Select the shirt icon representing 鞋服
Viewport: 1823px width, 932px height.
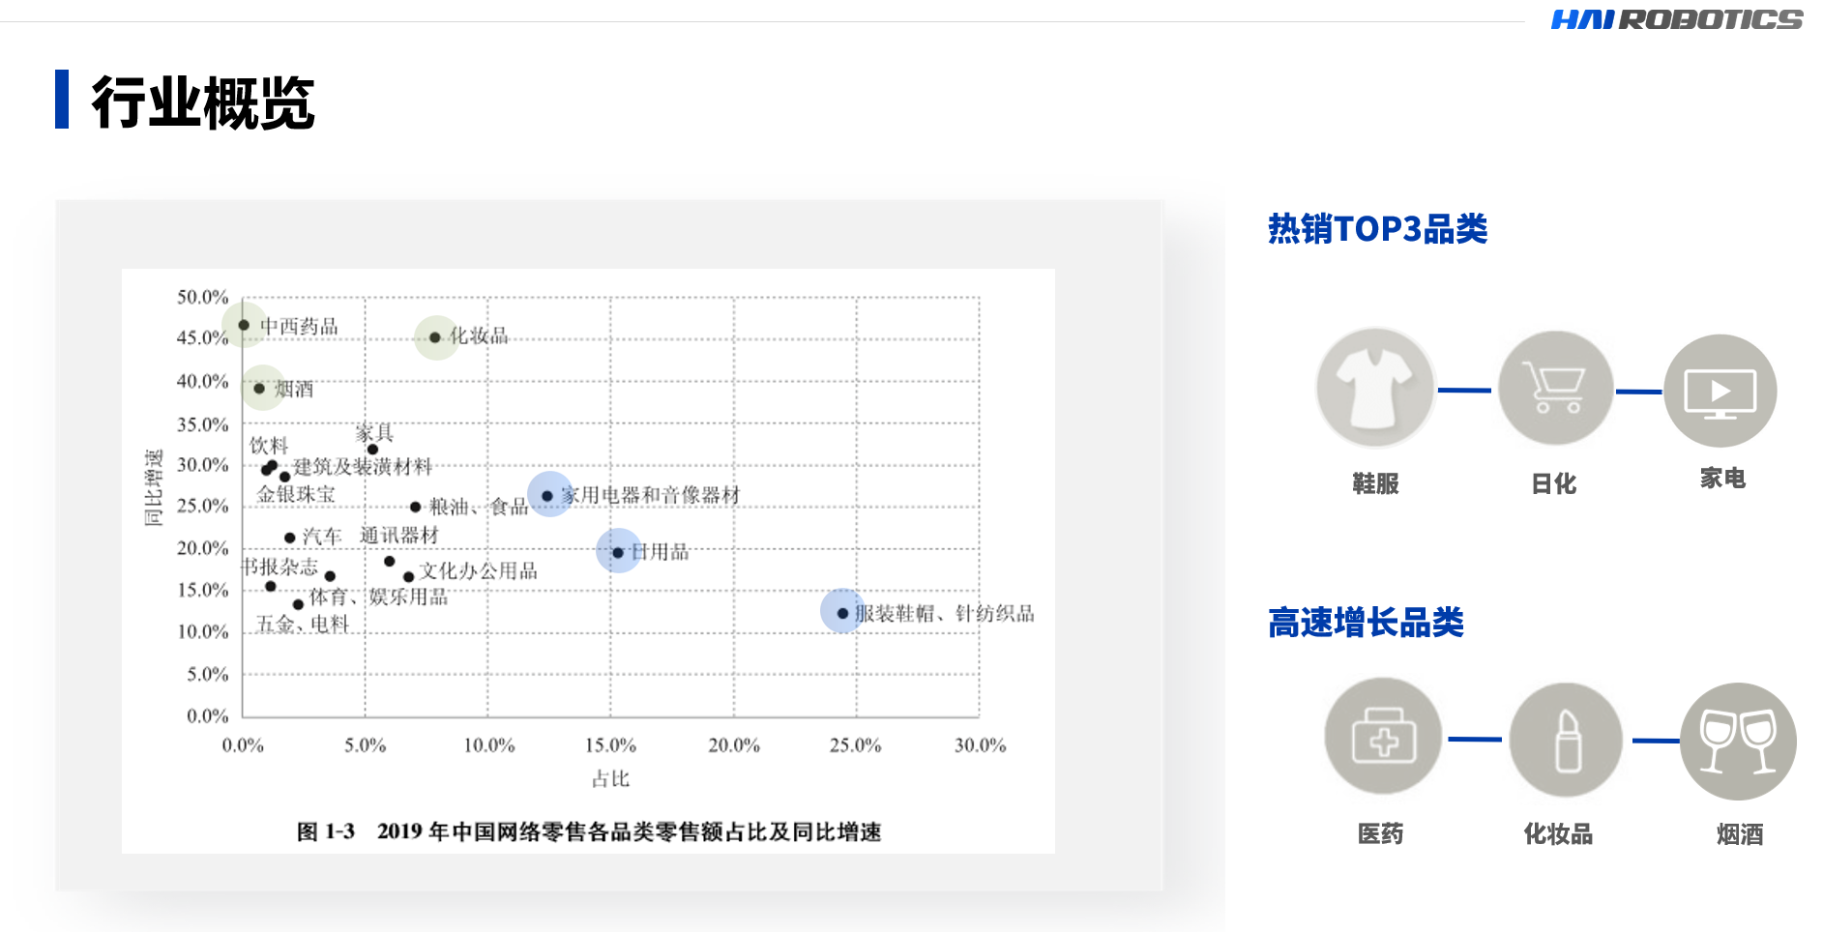[x=1375, y=389]
